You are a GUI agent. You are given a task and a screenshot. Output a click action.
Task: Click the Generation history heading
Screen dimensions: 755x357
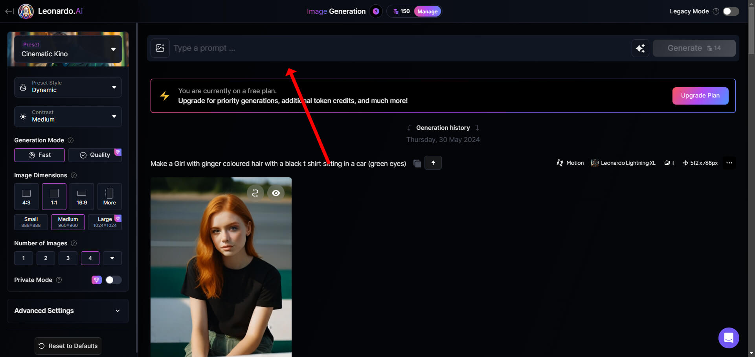pos(443,128)
